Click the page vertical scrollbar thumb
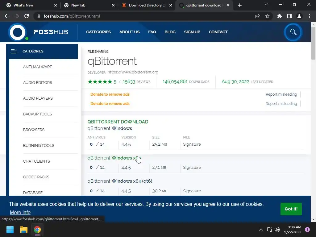Screen dimensions: 316x237 pyautogui.click(x=313, y=44)
